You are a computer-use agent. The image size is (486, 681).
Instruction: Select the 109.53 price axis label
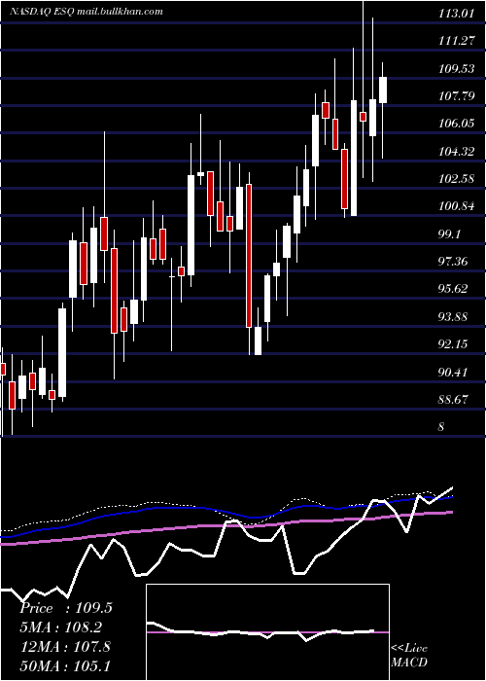click(457, 69)
